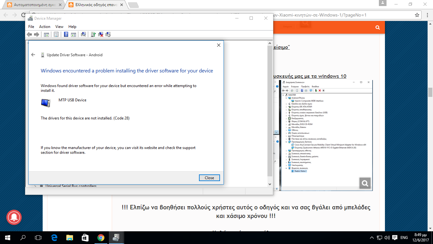Expand Universal Serial Bus controllers node

point(35,186)
